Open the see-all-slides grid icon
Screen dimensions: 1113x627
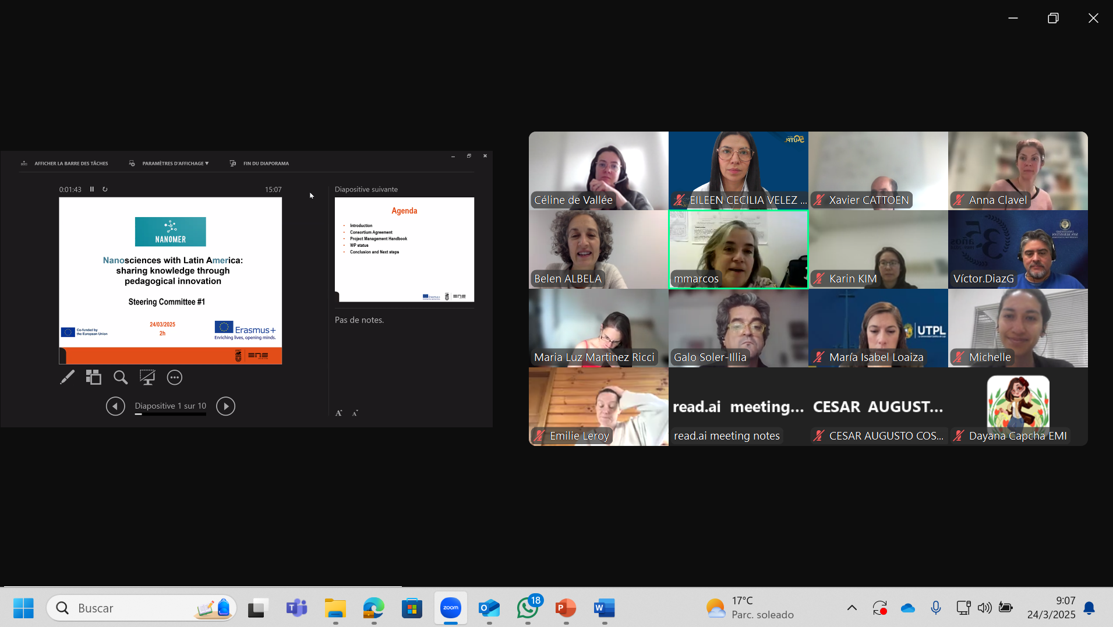pyautogui.click(x=93, y=378)
